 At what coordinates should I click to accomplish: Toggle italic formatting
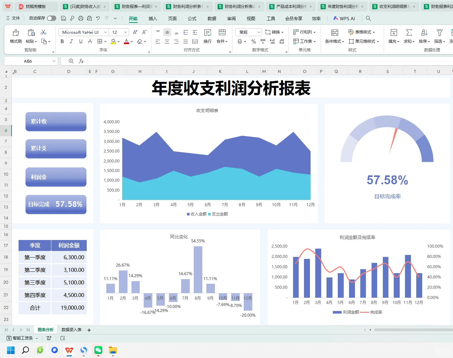pyautogui.click(x=71, y=41)
